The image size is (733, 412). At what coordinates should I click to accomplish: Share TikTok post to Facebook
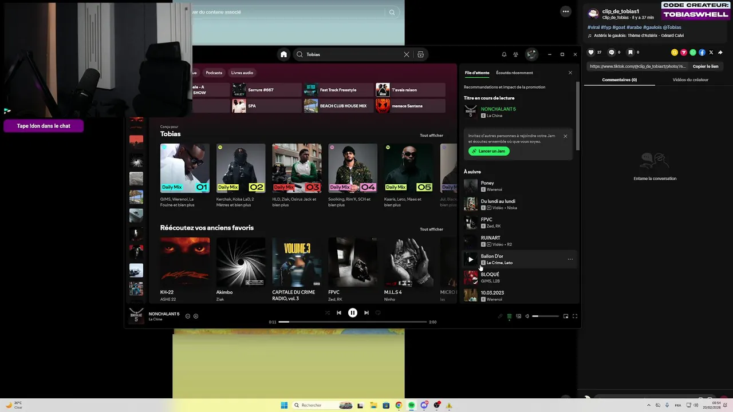click(x=702, y=53)
